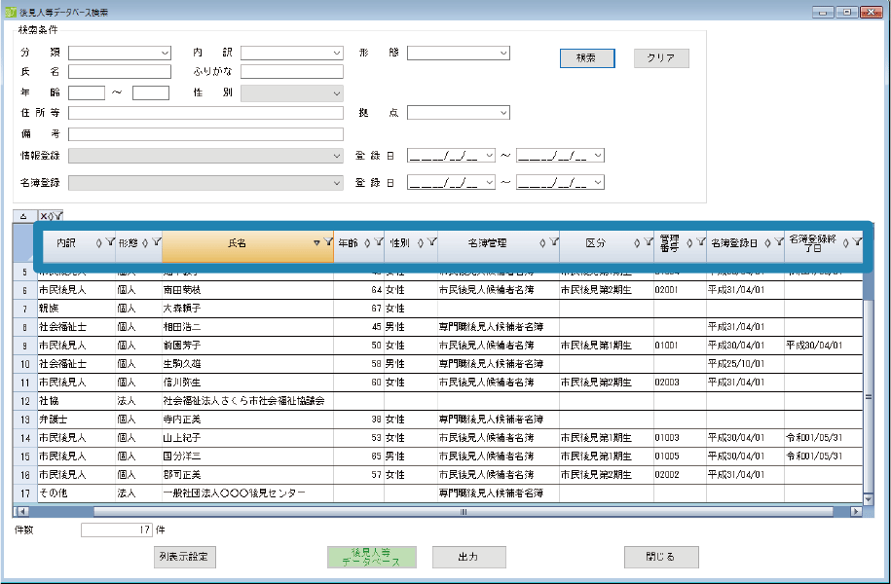Click the 出力 export button
The image size is (891, 584).
468,557
